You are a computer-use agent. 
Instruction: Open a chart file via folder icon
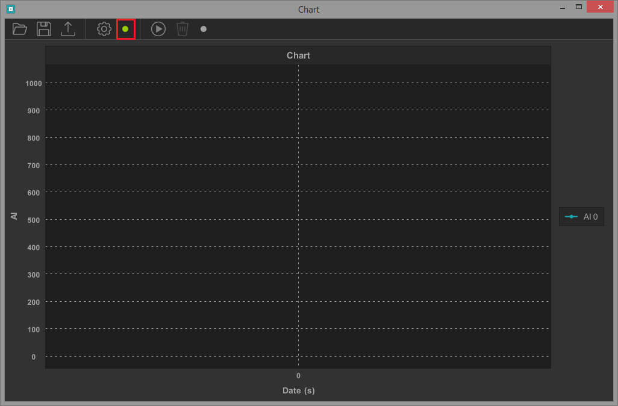tap(20, 29)
